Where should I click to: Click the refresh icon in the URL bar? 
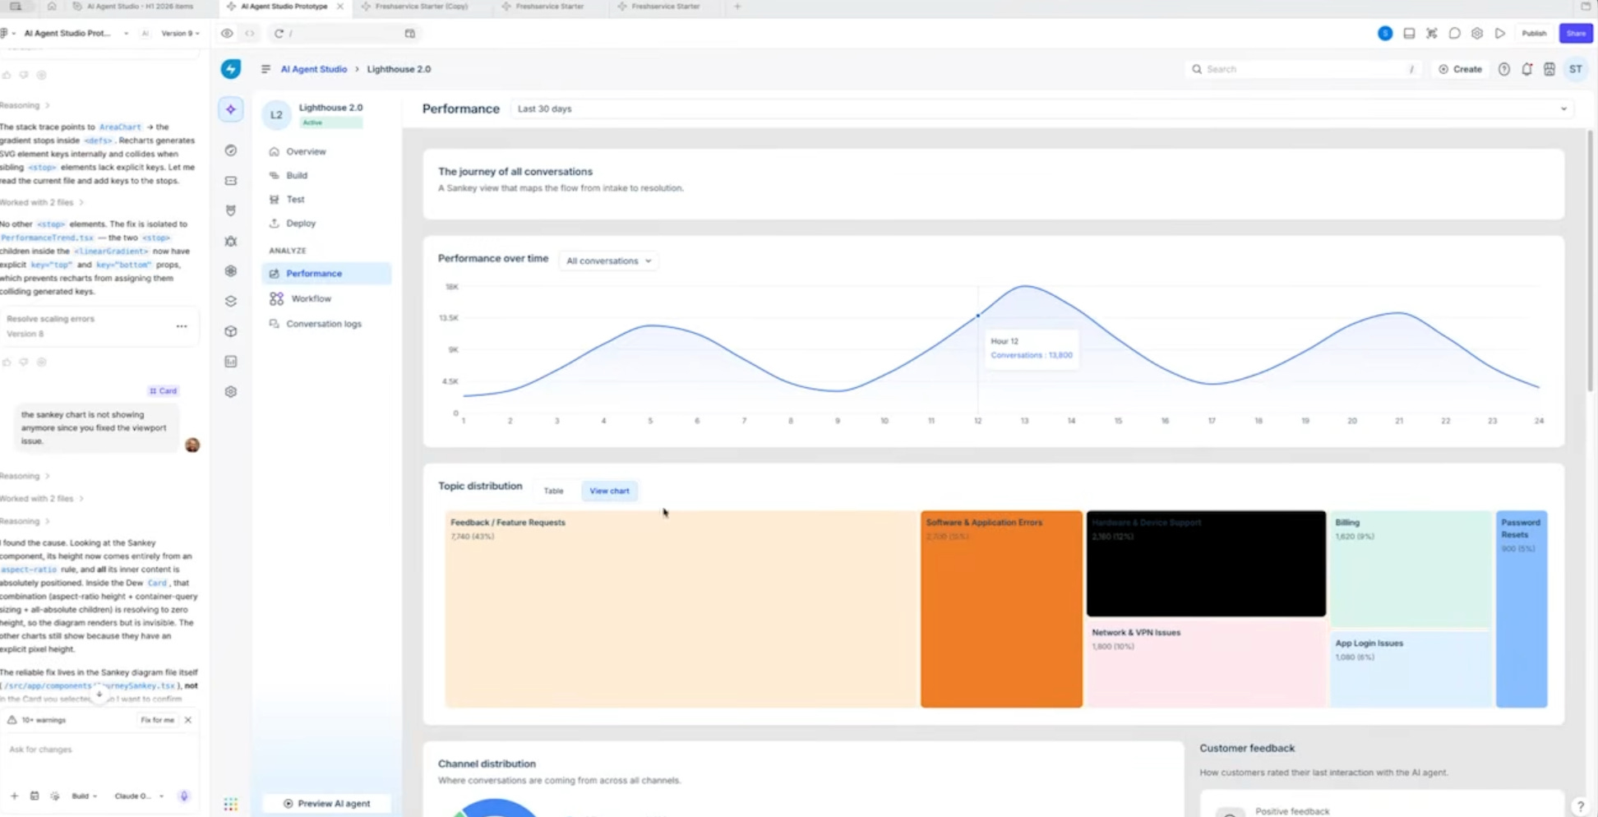point(279,34)
